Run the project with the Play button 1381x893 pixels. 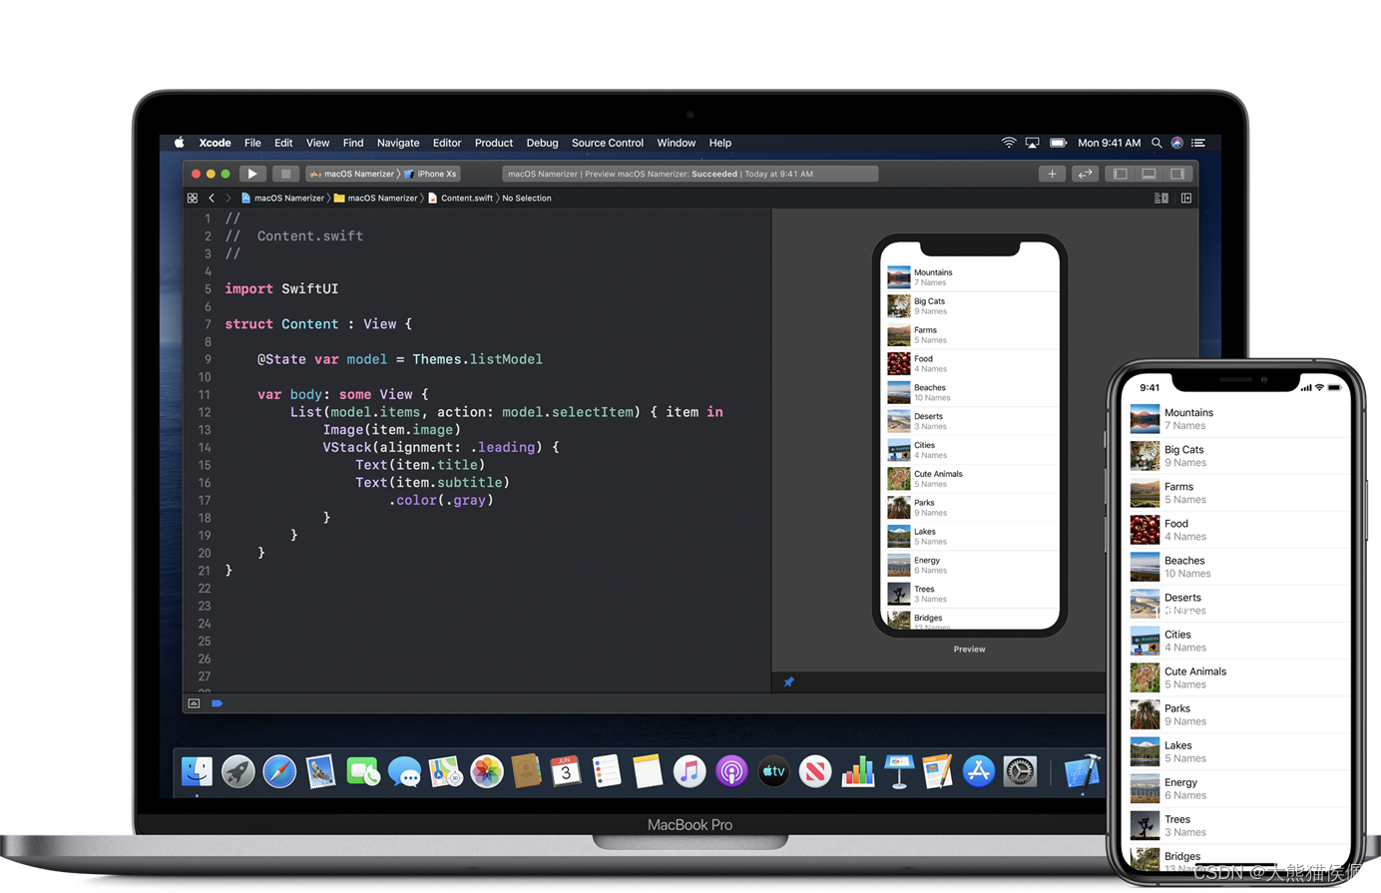(x=252, y=174)
